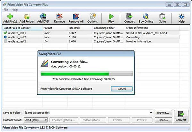The height and width of the screenshot is (132, 192).
Task: Click 'Video position: 00:00:12' text
Action: pyautogui.click(x=66, y=67)
